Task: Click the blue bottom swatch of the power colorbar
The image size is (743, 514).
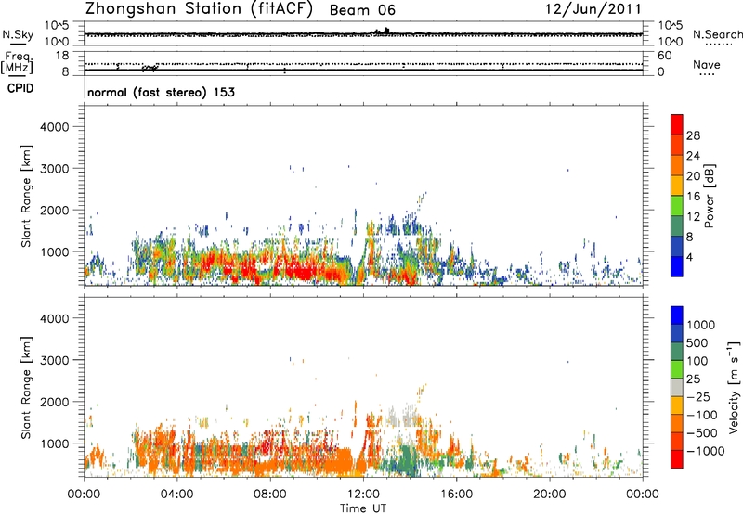Action: 677,266
